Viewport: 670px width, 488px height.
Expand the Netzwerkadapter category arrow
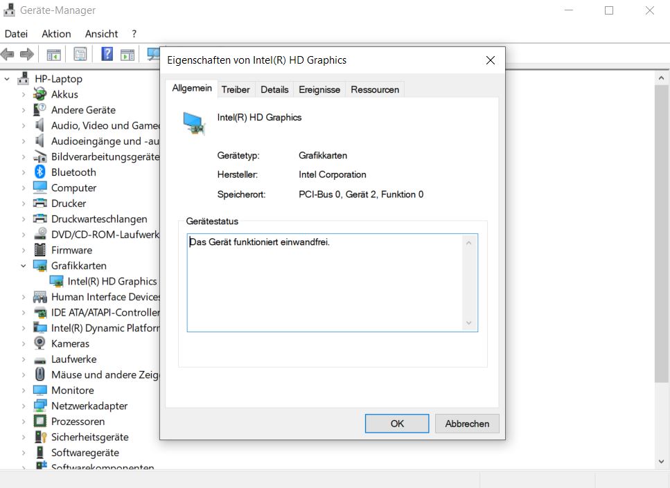click(x=23, y=406)
